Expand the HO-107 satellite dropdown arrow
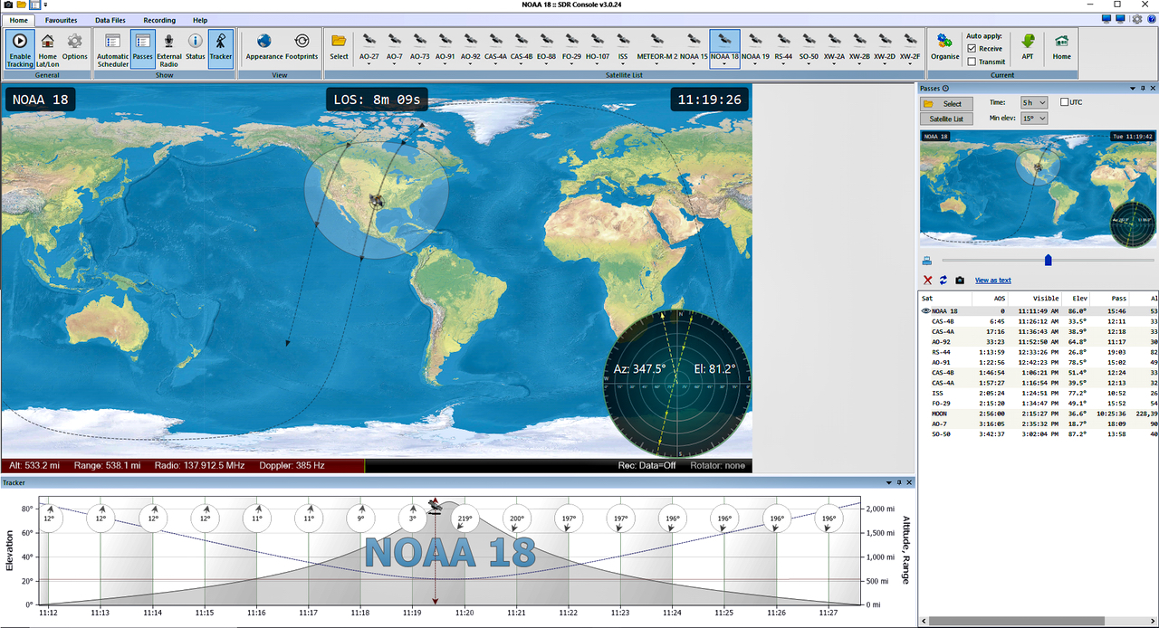Viewport: 1159px width, 628px height. coord(598,65)
